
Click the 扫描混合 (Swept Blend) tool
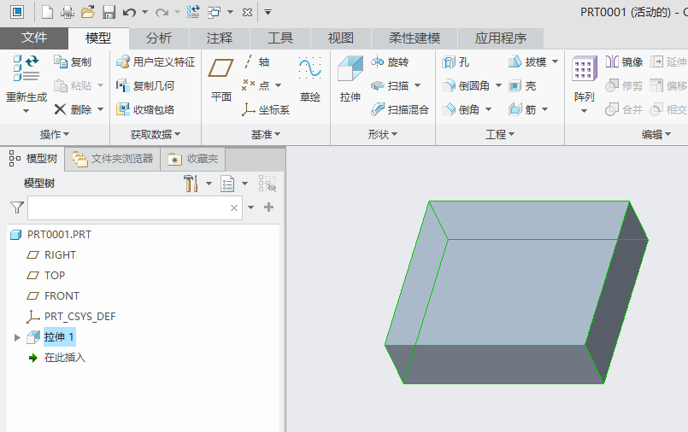pyautogui.click(x=400, y=109)
